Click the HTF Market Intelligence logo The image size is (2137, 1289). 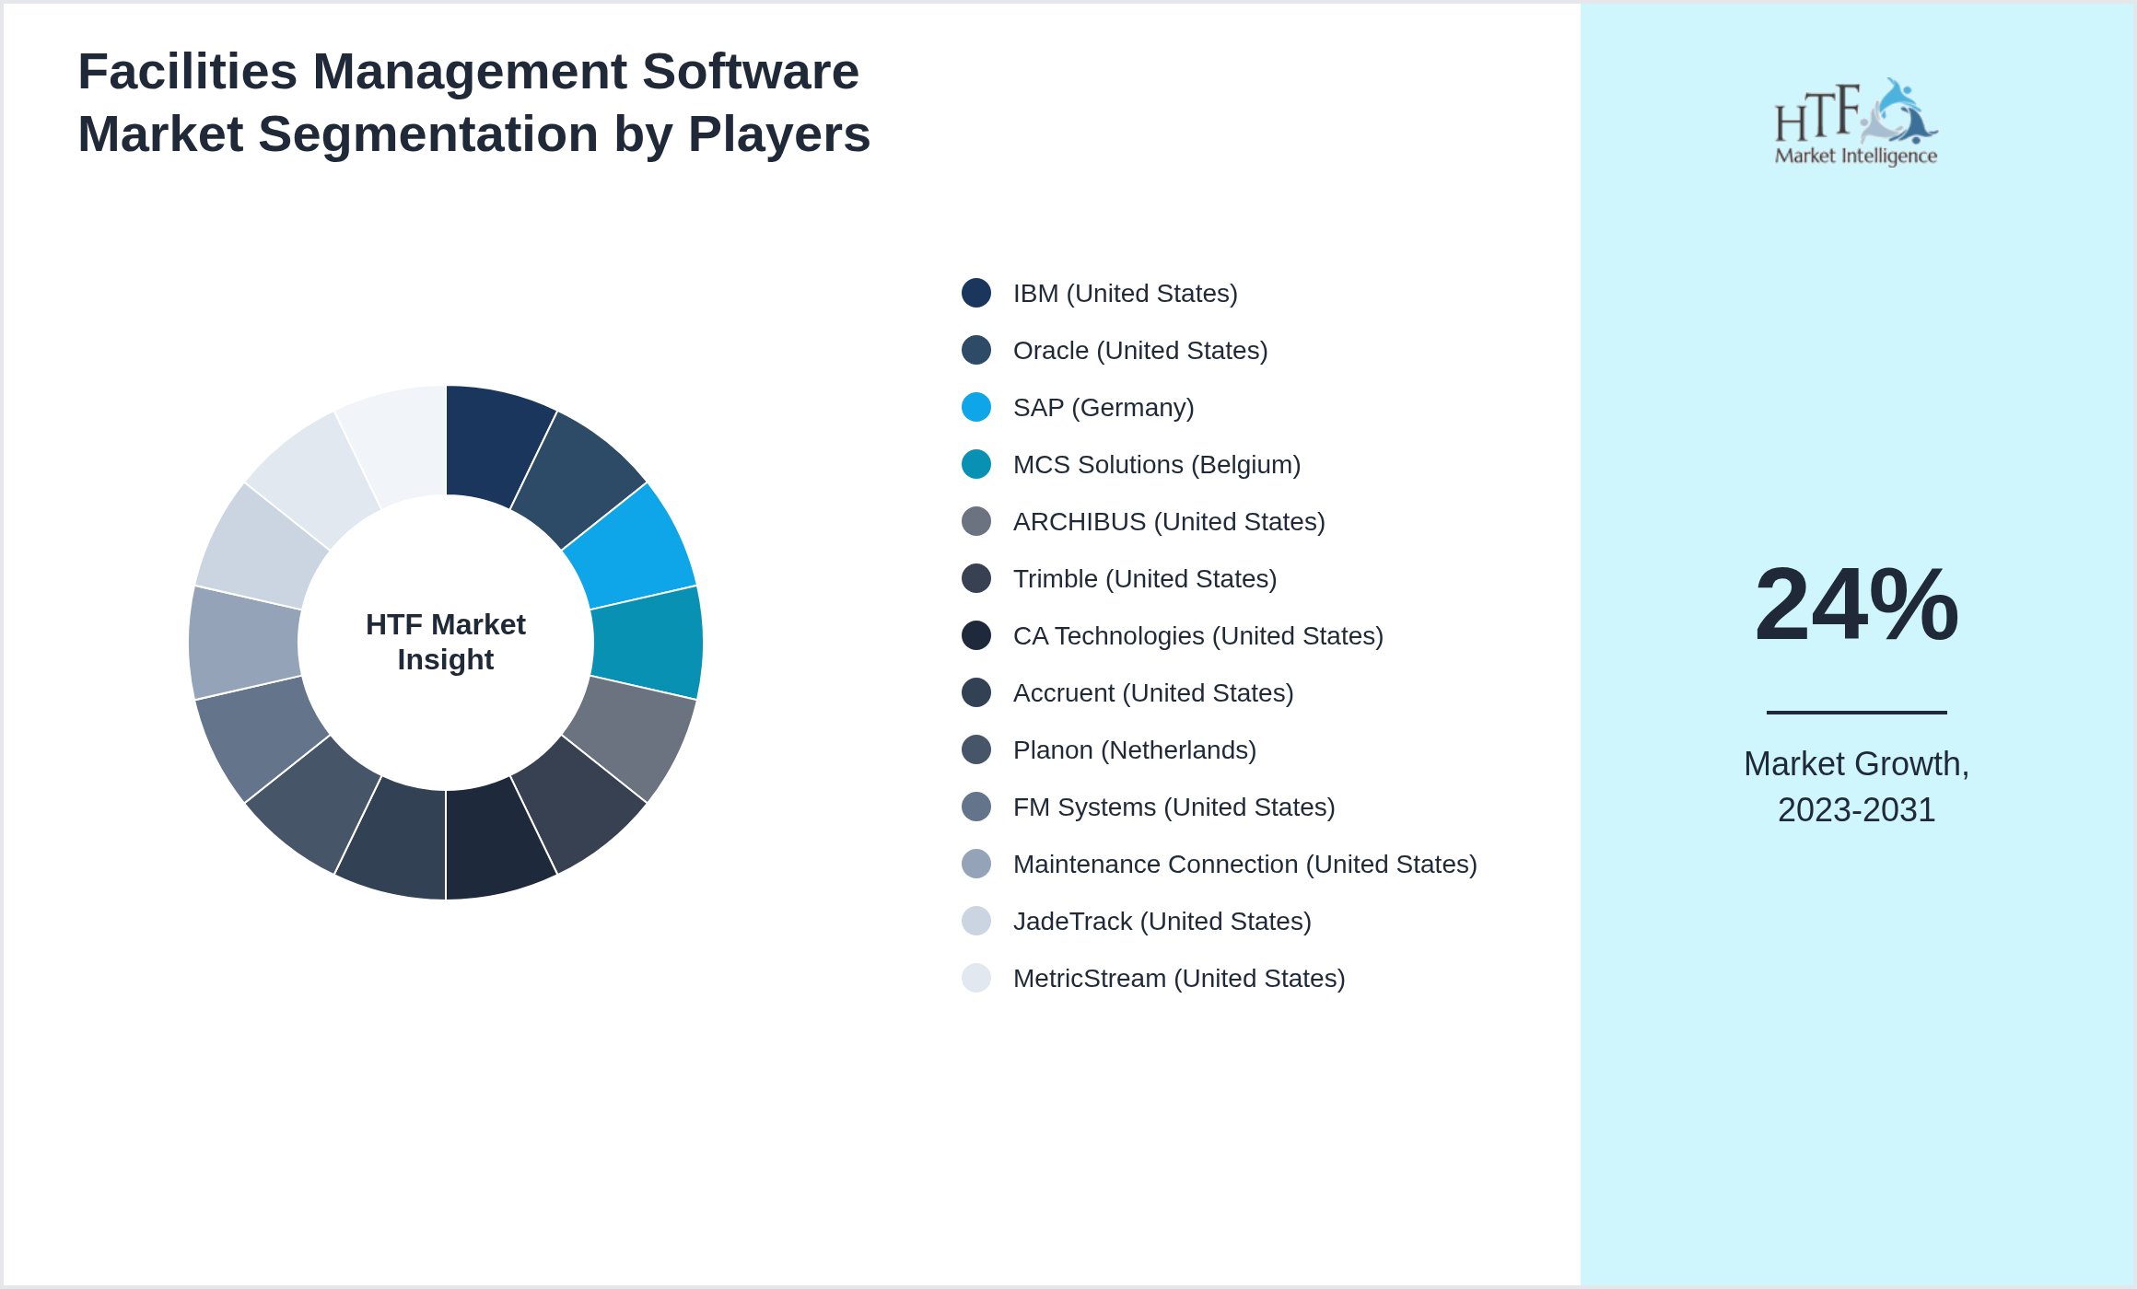tap(1856, 122)
